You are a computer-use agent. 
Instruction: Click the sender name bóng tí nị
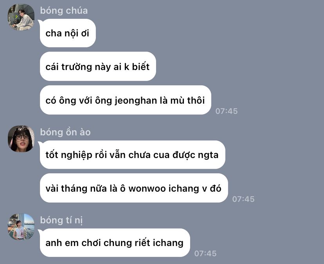tap(61, 220)
